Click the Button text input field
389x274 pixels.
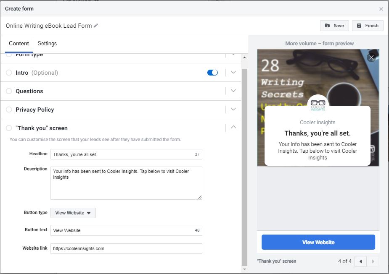coord(126,230)
